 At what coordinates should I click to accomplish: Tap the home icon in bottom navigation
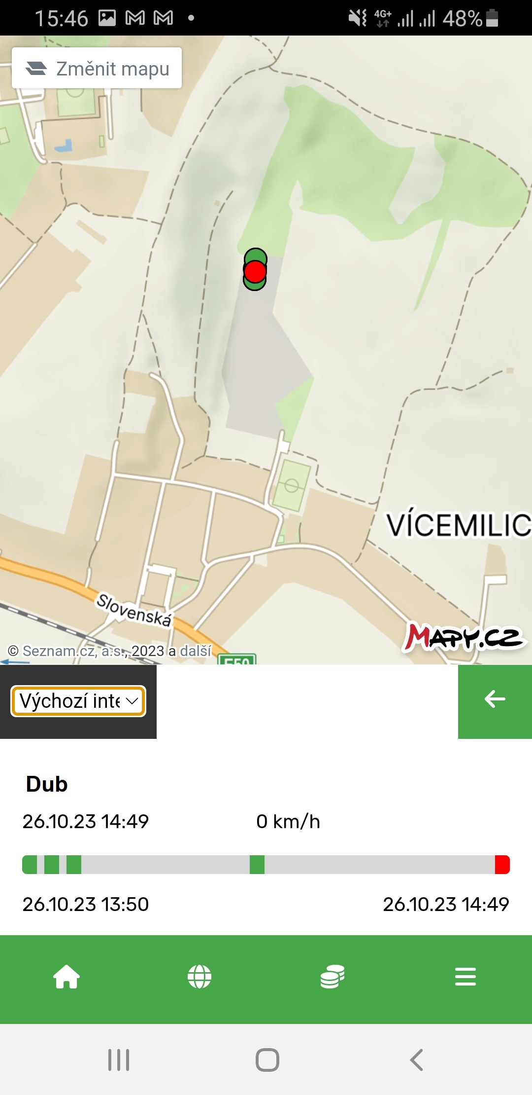pyautogui.click(x=66, y=977)
